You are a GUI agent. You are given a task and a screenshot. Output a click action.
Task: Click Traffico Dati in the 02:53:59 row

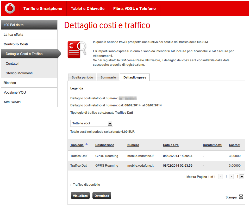click(x=79, y=166)
